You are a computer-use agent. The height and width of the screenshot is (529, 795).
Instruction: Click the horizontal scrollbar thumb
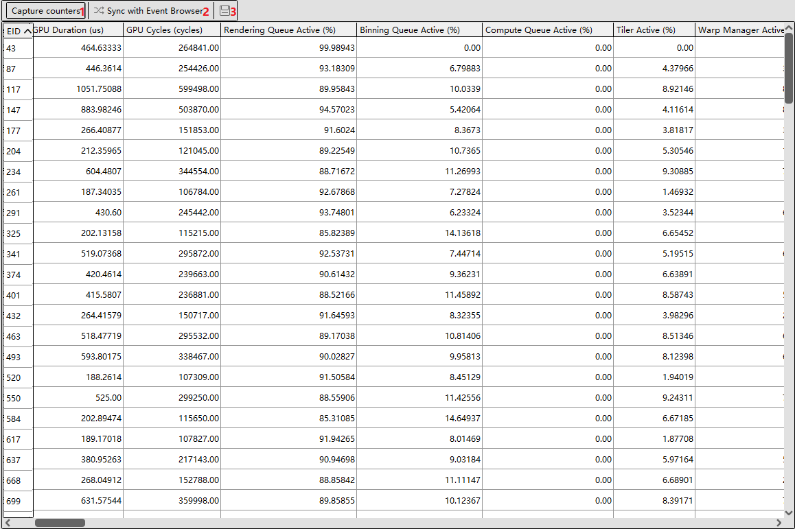pos(60,523)
